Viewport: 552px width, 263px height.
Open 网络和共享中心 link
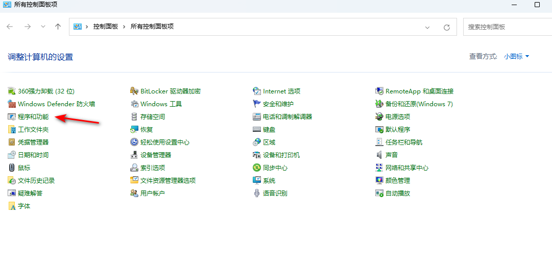click(x=407, y=168)
